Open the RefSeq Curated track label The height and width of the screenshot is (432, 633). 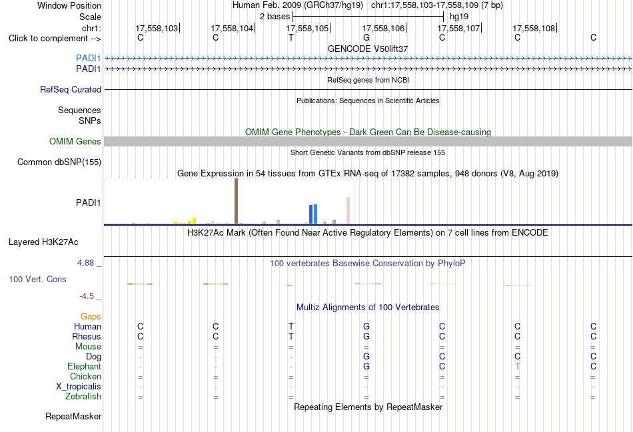pos(71,90)
